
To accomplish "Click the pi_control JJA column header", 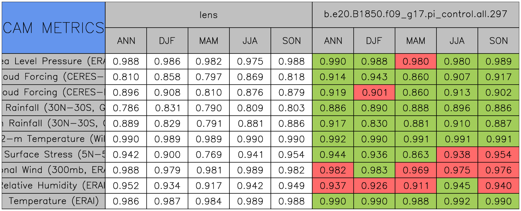I will pos(457,41).
